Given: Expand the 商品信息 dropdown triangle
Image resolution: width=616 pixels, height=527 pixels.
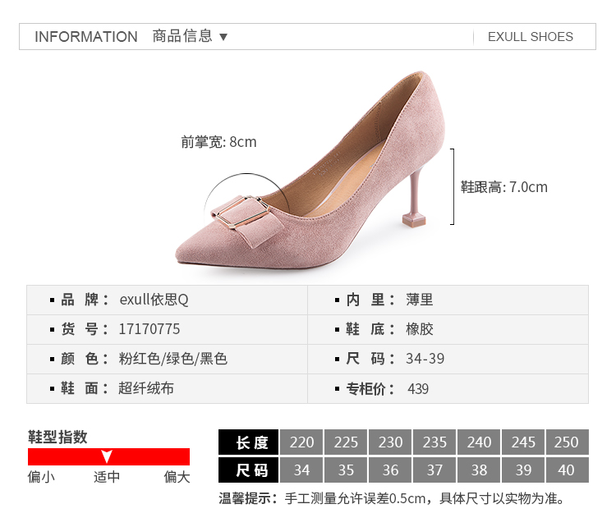Looking at the screenshot, I should (223, 37).
